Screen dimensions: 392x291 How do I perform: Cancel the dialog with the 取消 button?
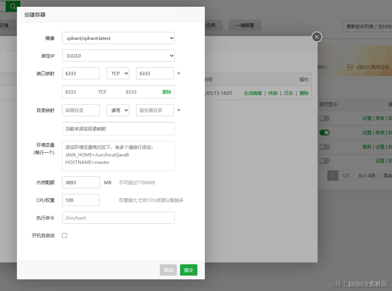168,270
